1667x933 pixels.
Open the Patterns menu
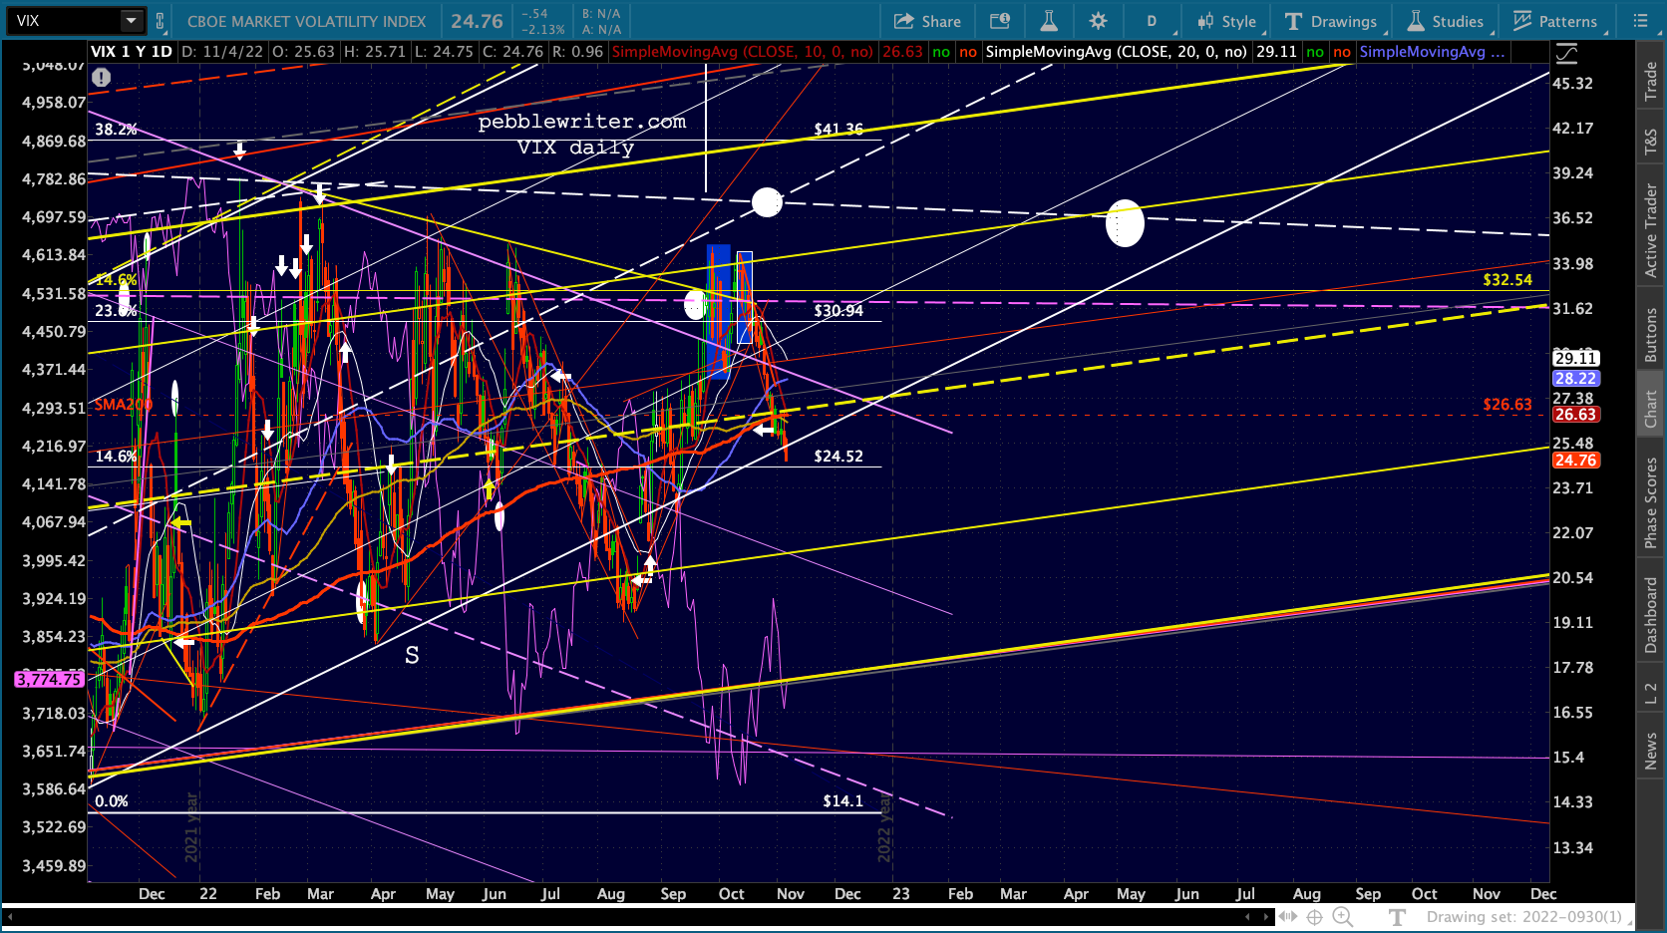tap(1556, 21)
